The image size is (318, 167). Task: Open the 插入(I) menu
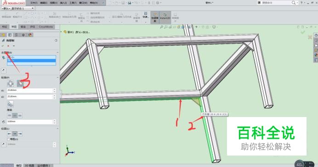tap(63, 3)
